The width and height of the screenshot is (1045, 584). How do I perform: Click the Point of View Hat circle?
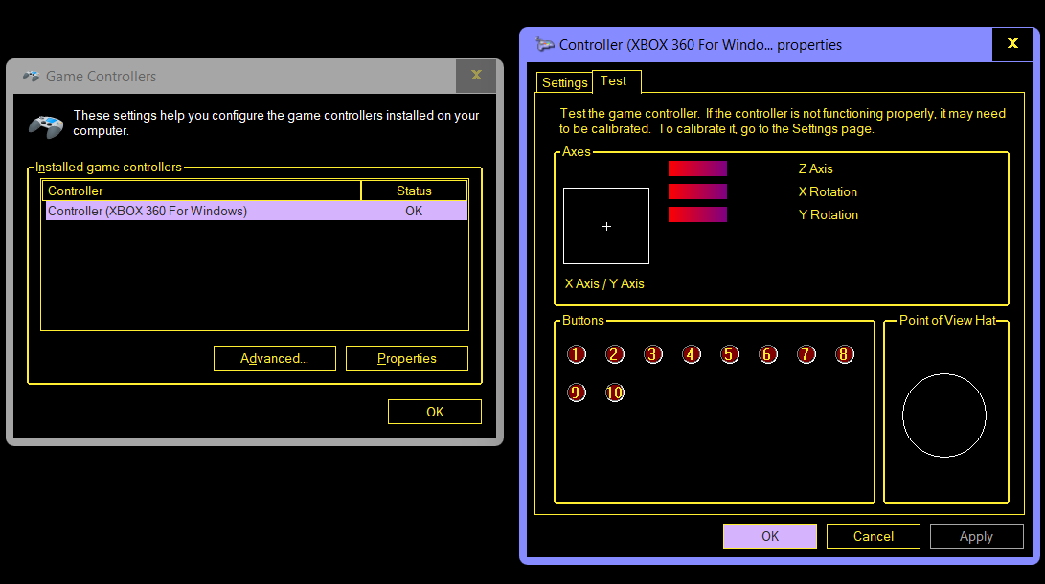tap(944, 416)
